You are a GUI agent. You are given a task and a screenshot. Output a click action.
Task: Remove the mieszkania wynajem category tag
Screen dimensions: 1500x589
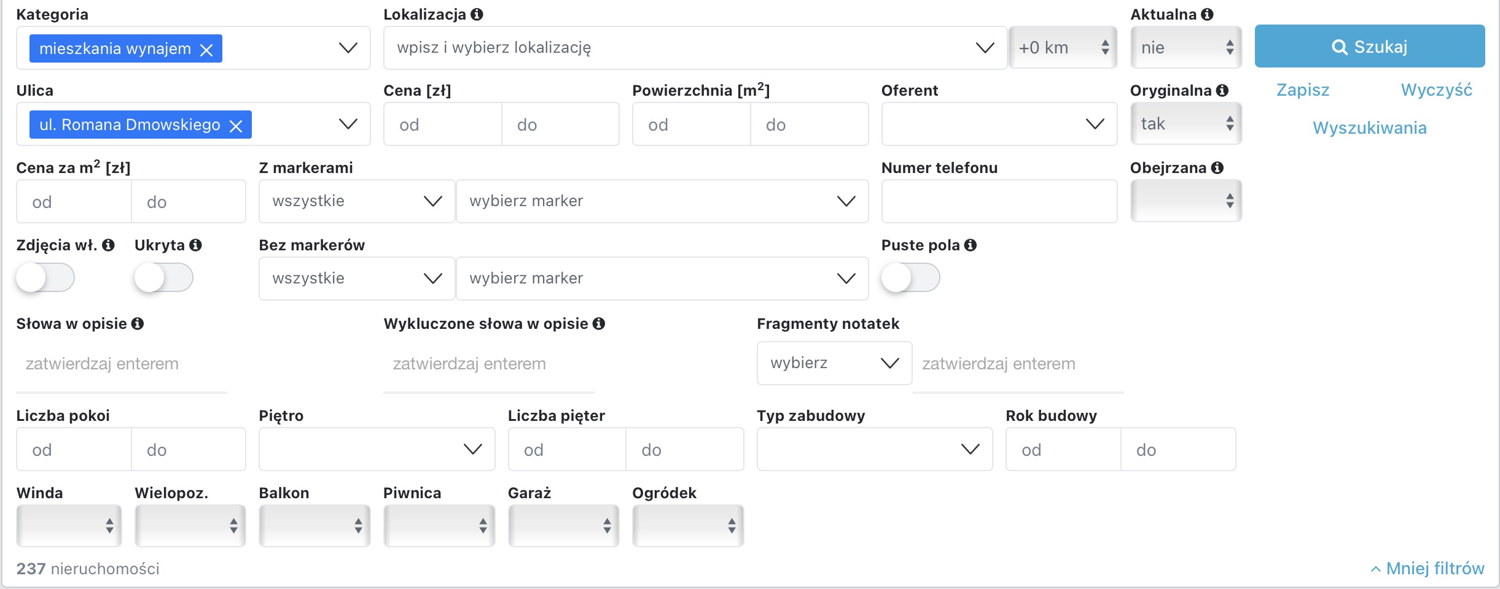[x=207, y=50]
